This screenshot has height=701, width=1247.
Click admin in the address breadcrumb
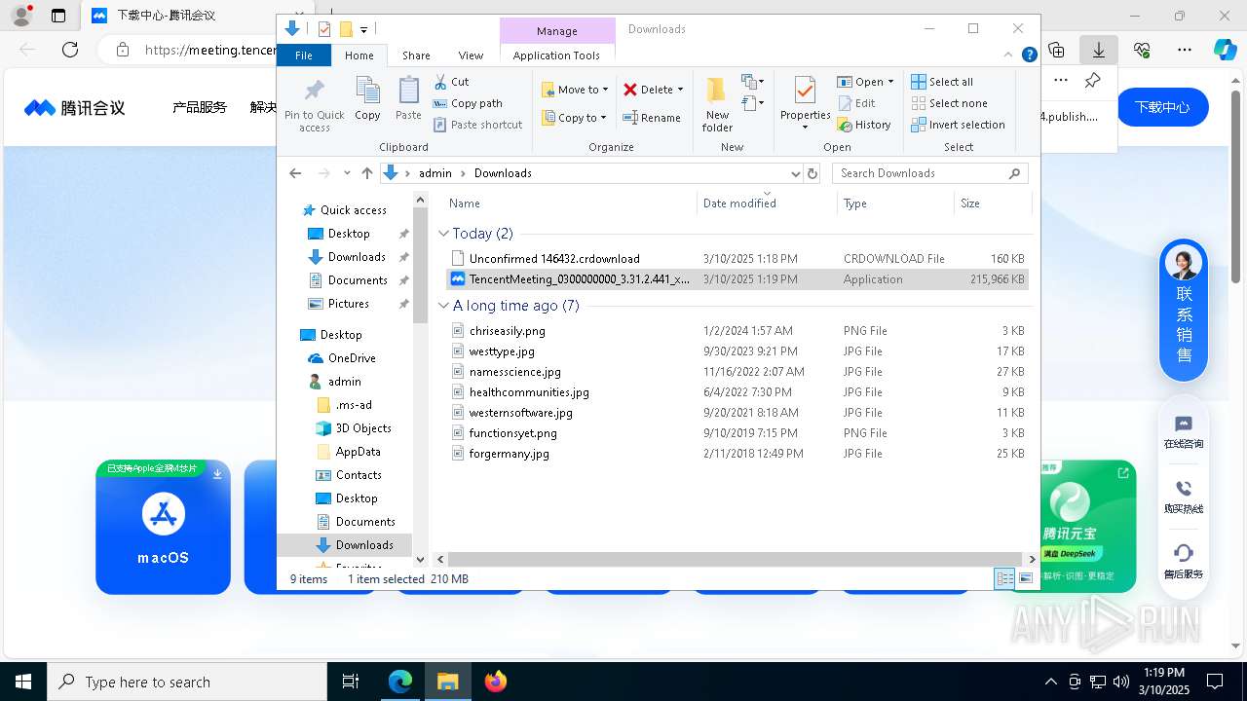435,173
